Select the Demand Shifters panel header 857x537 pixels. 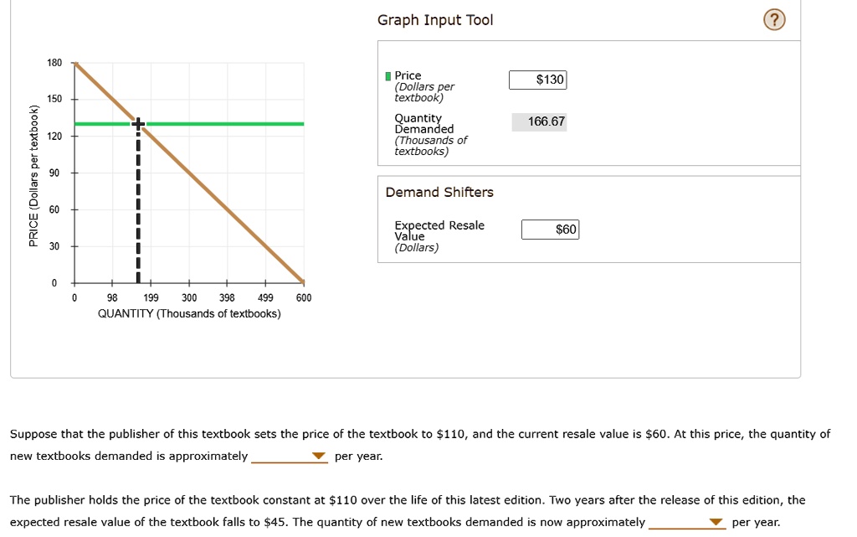point(439,192)
